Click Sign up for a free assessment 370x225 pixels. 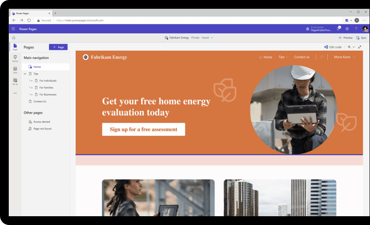pos(144,129)
